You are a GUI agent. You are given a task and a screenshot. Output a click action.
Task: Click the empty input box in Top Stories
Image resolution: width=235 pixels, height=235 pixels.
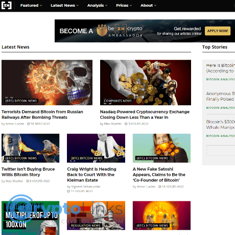point(221,150)
